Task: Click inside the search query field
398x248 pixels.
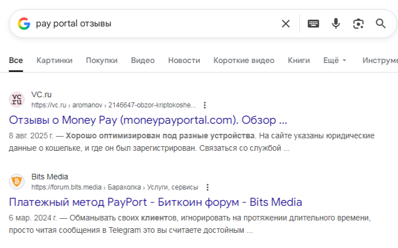Action: click(x=155, y=24)
